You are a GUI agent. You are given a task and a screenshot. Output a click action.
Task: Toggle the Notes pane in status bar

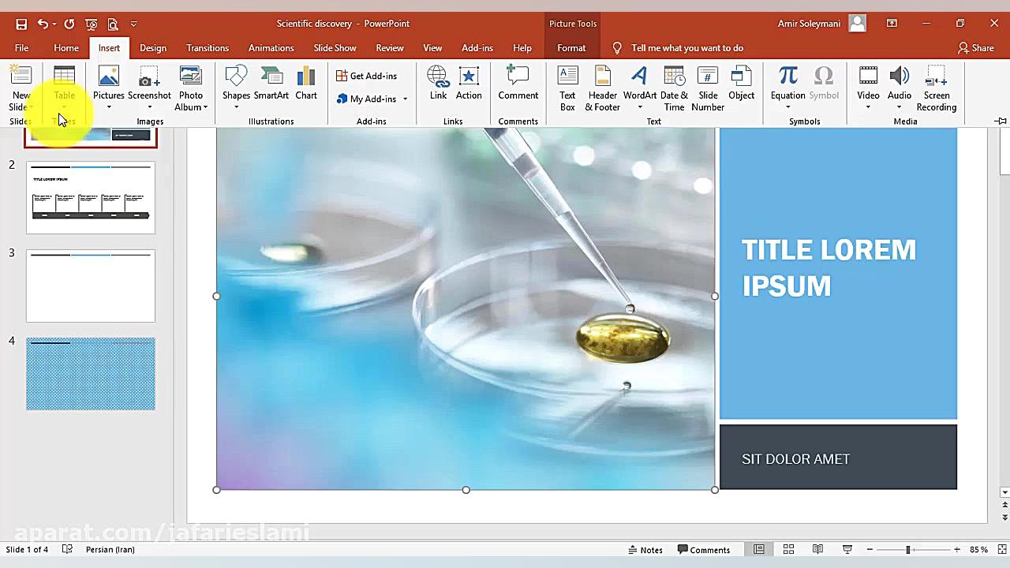click(x=645, y=550)
